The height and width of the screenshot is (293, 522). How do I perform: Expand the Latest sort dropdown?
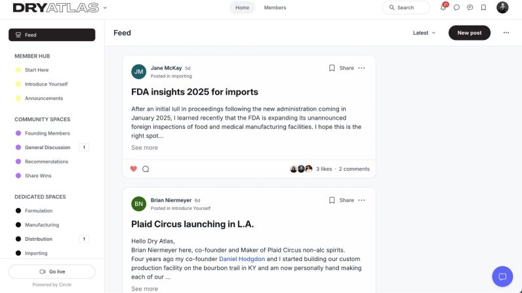[424, 33]
